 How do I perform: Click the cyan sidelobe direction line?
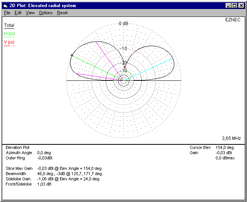point(148,70)
